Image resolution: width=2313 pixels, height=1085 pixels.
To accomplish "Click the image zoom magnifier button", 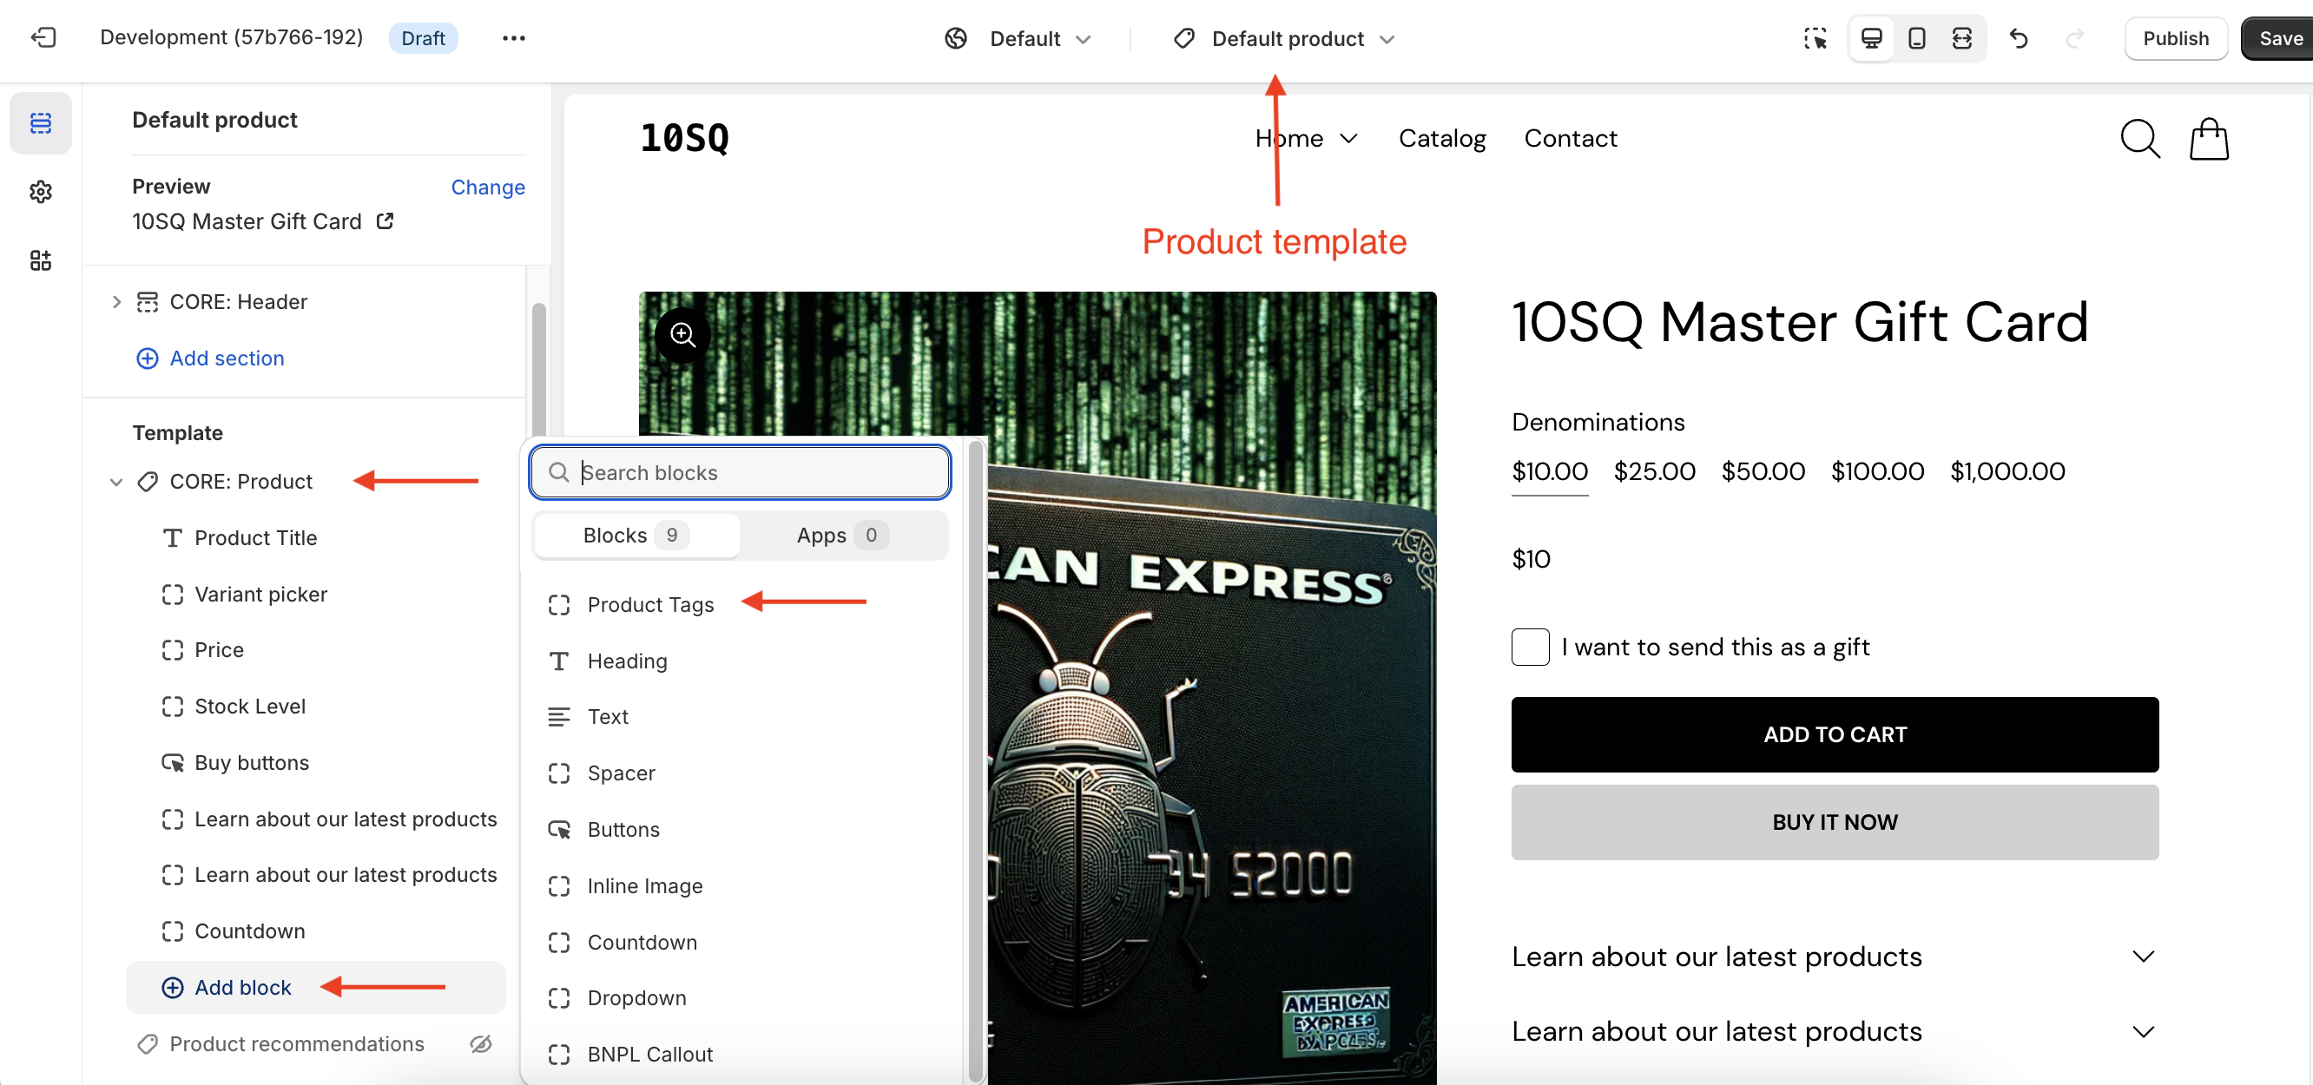I will [682, 336].
